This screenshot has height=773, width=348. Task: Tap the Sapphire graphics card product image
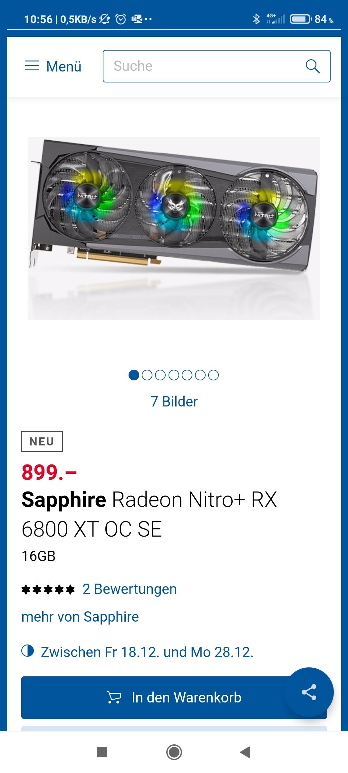click(174, 228)
